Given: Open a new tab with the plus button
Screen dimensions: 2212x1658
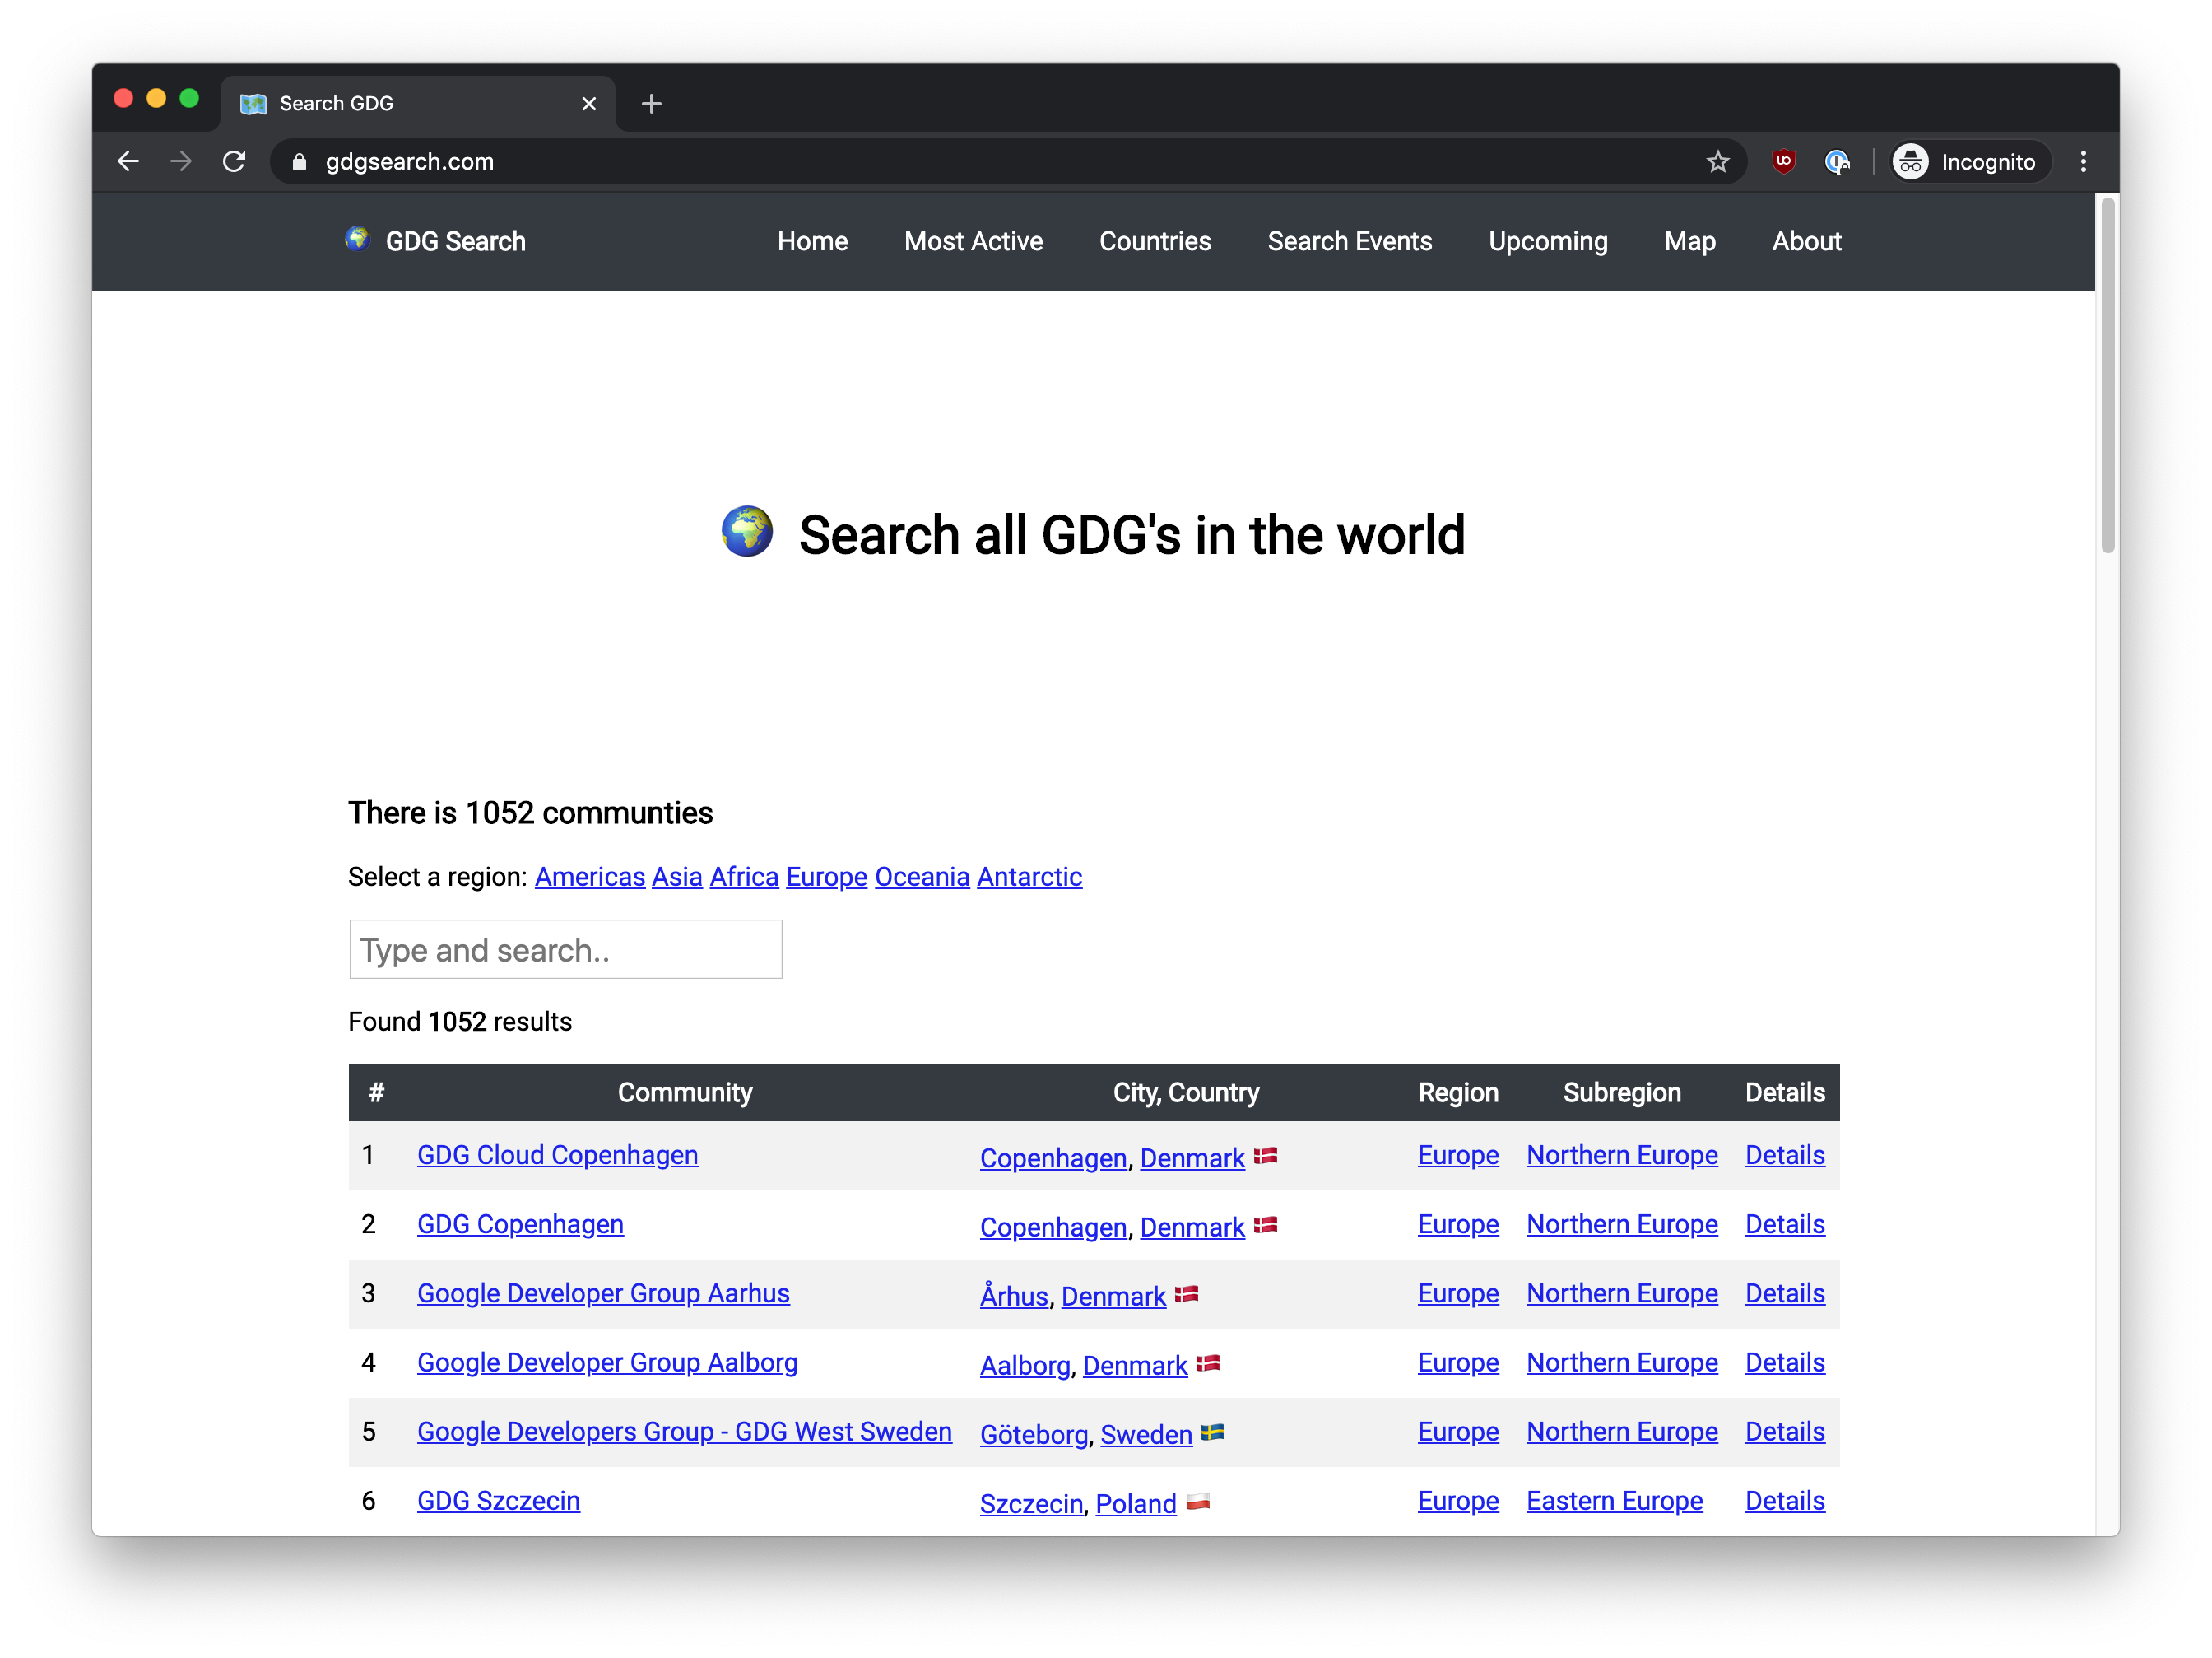Looking at the screenshot, I should 651,103.
